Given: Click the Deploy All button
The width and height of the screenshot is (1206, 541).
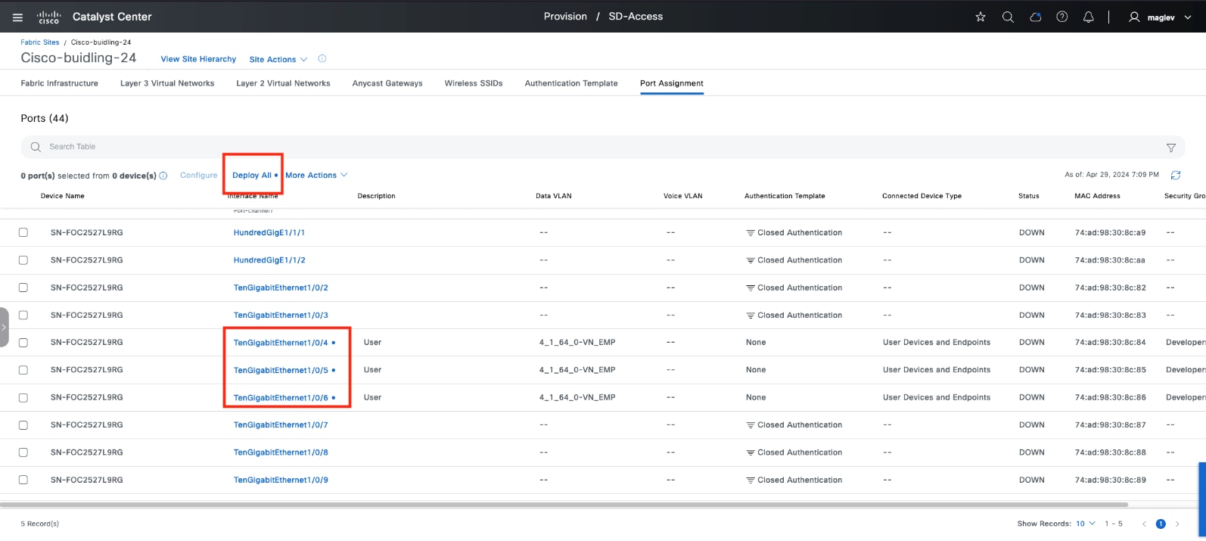Looking at the screenshot, I should 252,175.
